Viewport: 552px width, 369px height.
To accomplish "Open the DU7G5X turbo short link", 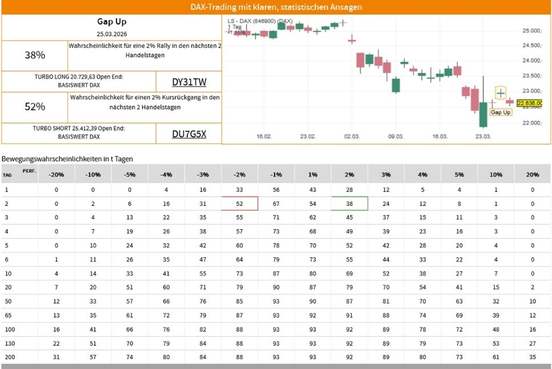I will pos(189,134).
